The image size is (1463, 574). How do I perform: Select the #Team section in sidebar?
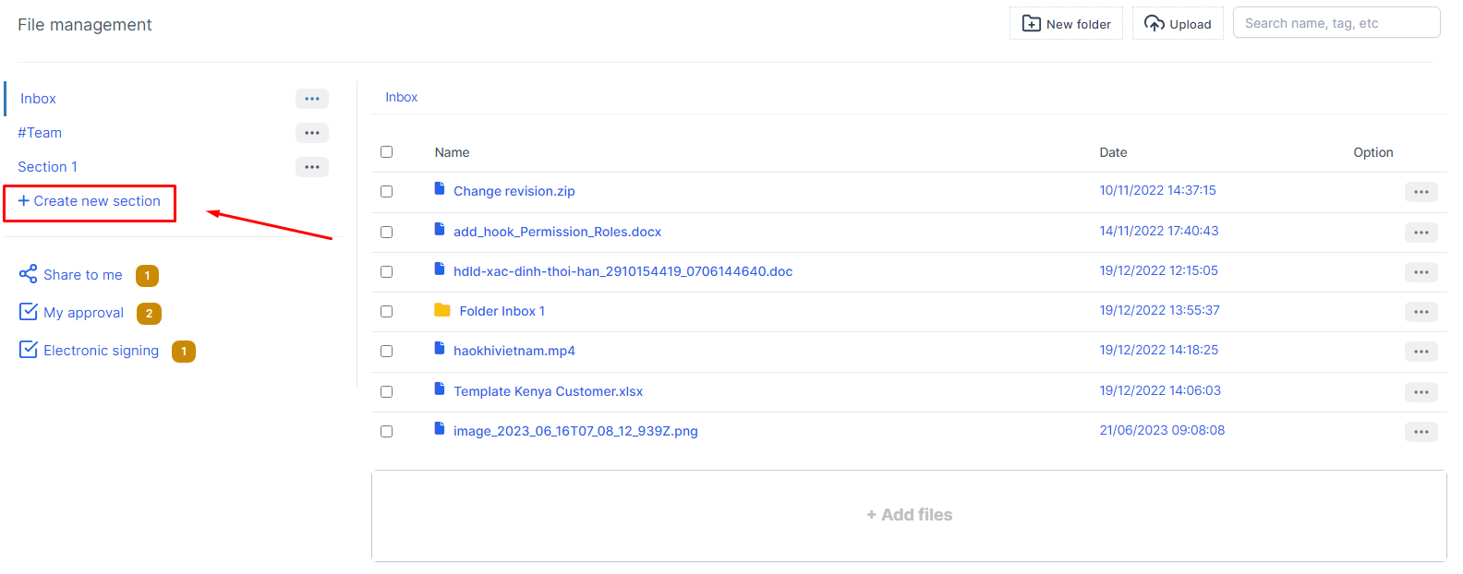tap(40, 133)
